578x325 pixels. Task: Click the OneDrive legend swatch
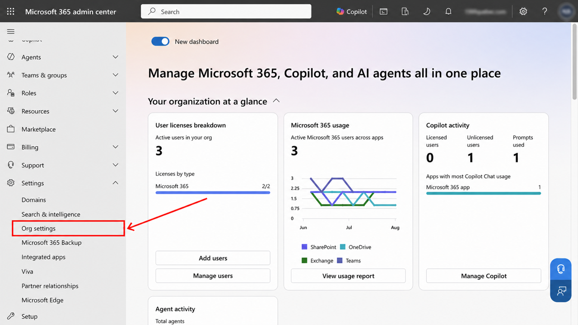coord(343,247)
